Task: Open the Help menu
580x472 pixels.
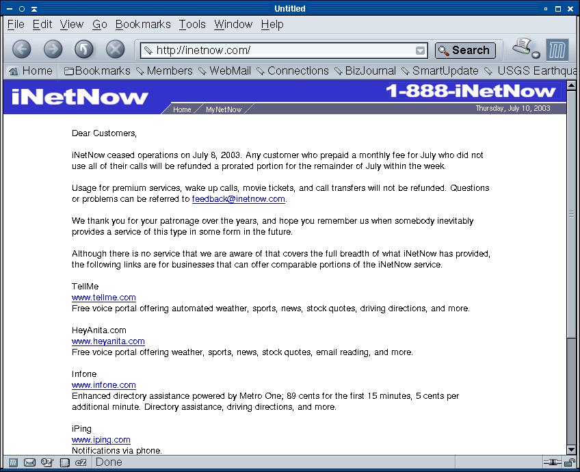Action: (272, 25)
